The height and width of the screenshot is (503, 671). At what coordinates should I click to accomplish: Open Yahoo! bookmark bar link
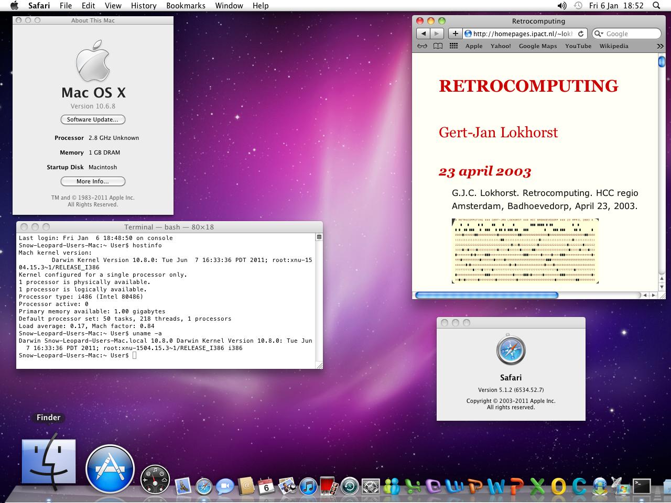tap(501, 46)
